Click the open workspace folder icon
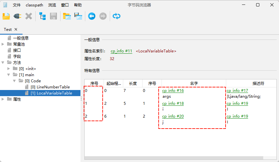 67,16
